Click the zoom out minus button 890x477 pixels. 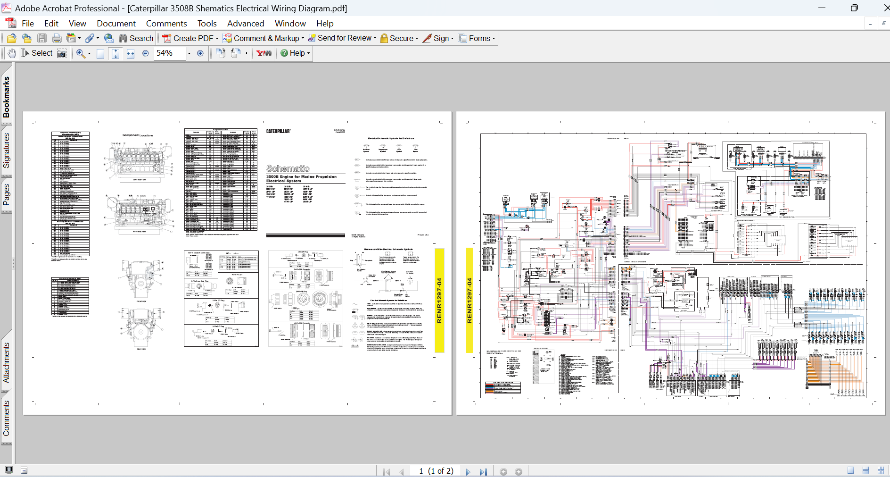click(x=146, y=53)
